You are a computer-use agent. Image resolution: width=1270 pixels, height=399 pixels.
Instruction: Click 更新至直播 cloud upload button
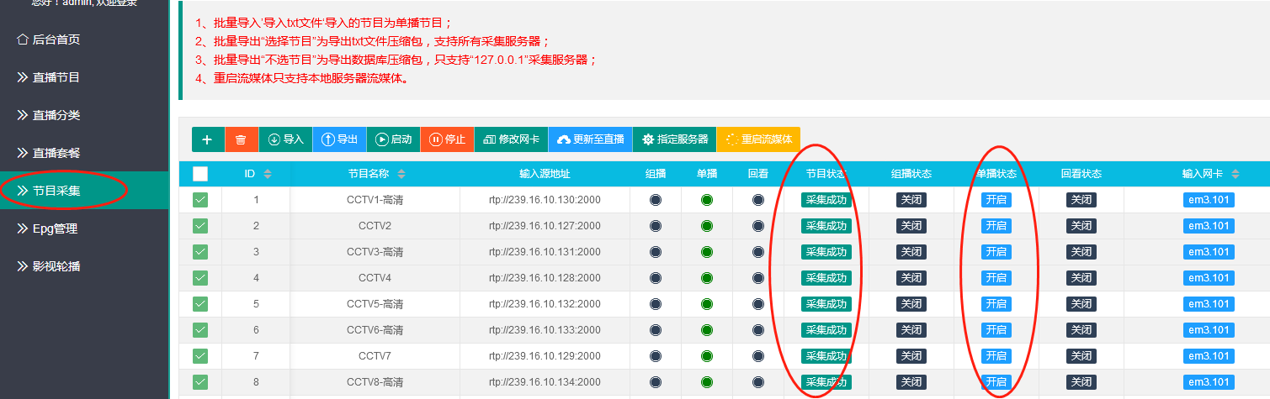tap(590, 139)
